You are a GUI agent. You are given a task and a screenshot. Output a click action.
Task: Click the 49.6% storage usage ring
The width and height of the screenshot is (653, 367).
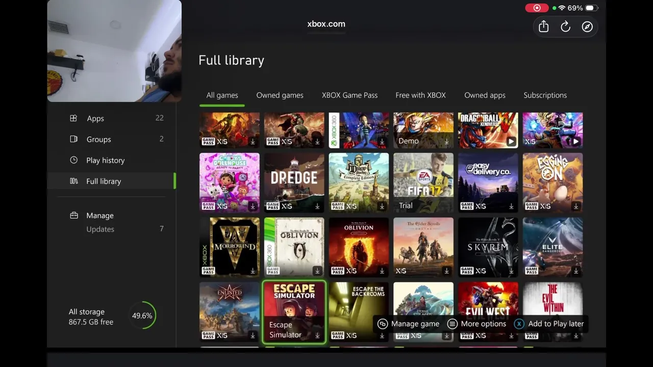(x=142, y=316)
